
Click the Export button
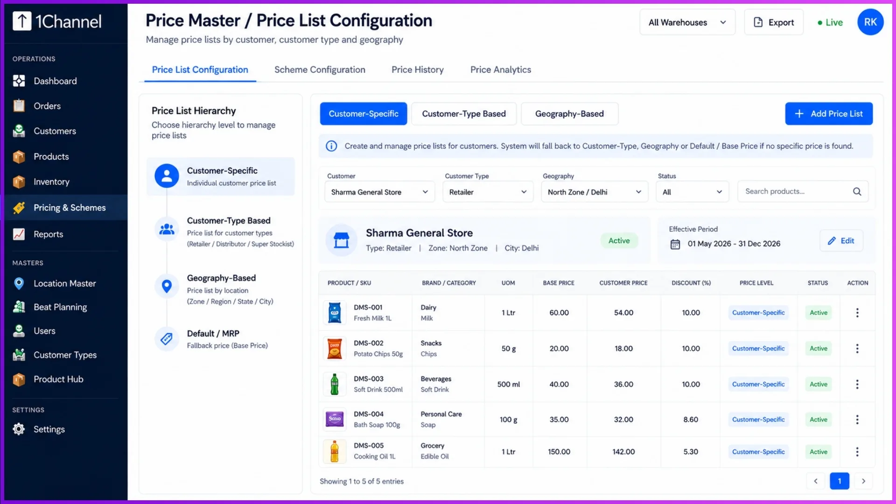[x=774, y=22]
